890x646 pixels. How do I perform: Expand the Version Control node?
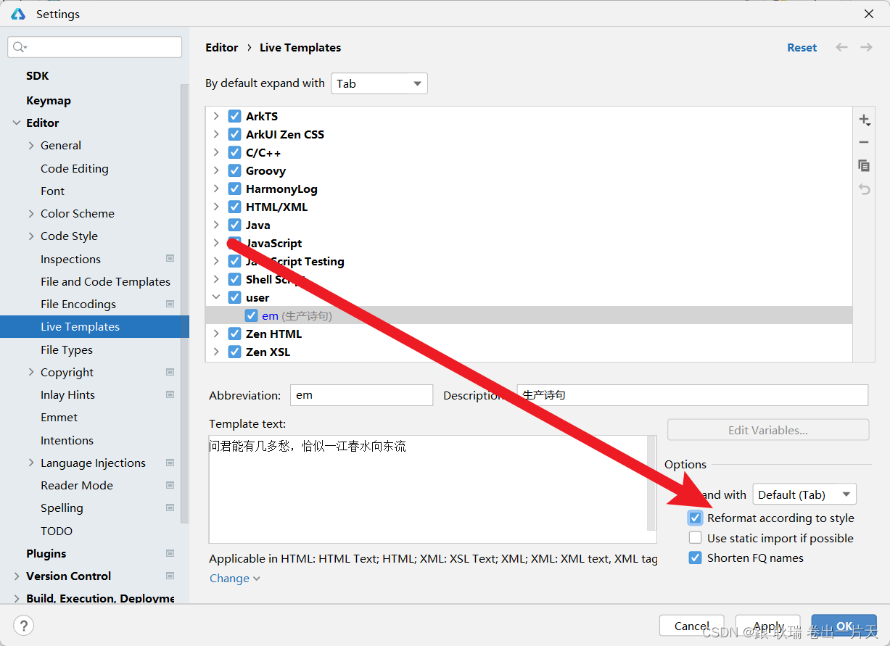(17, 576)
